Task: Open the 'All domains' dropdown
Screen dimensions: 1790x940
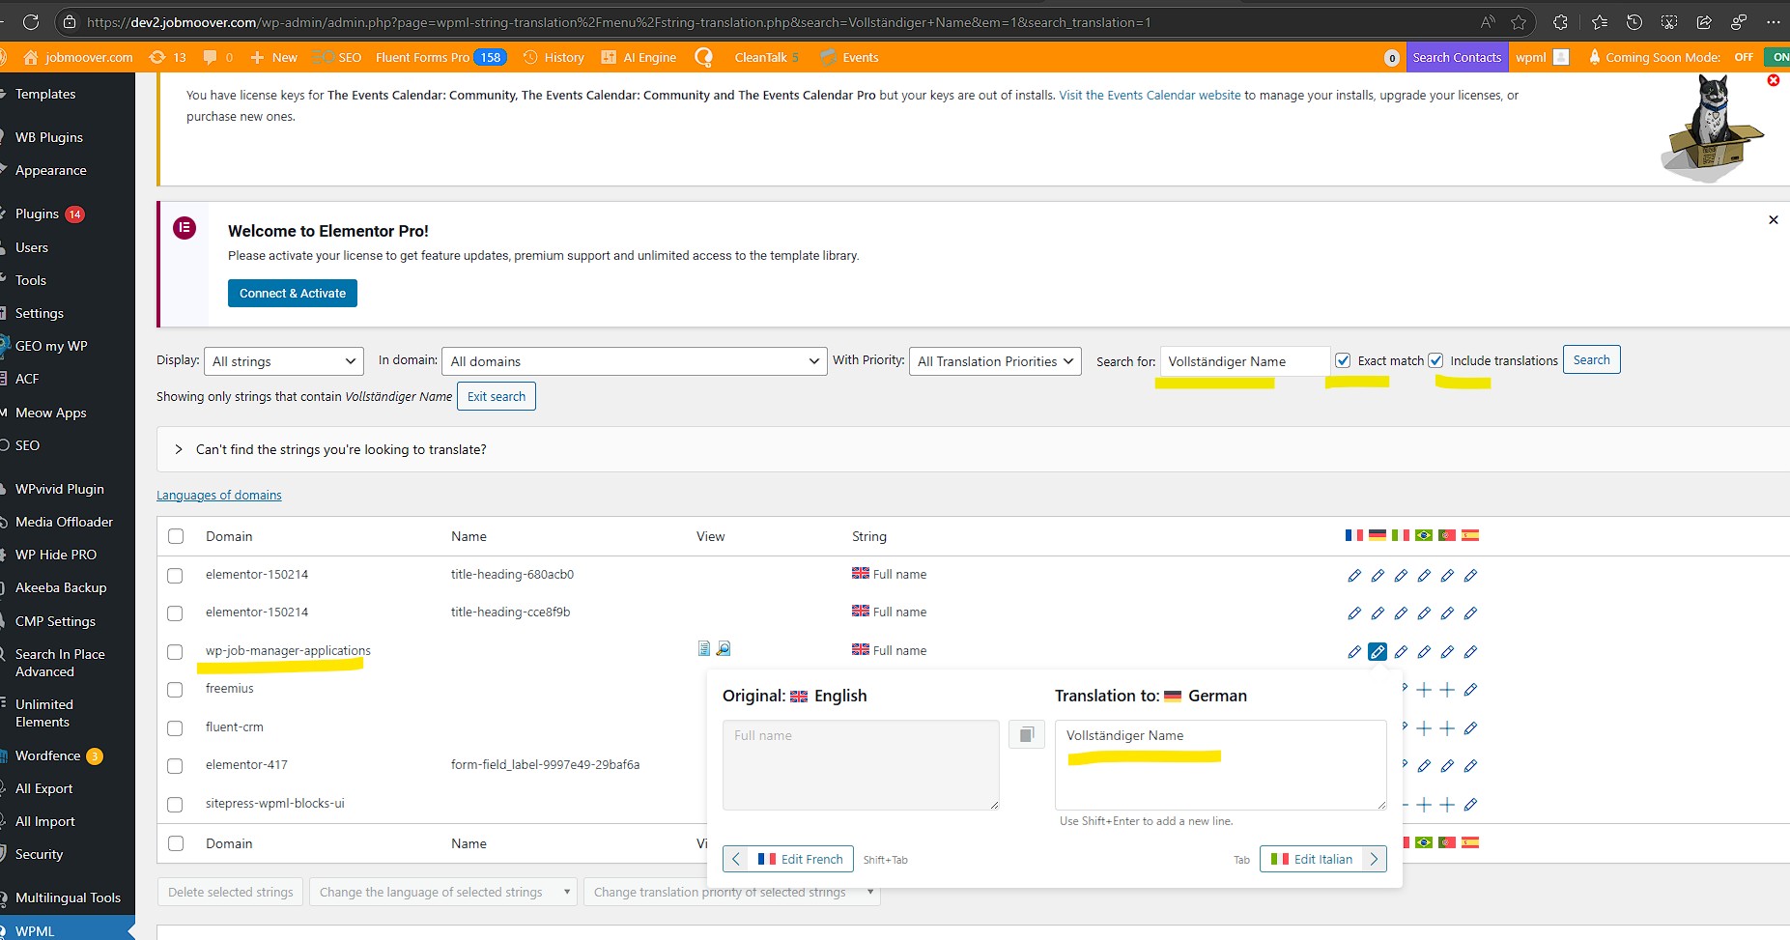Action: tap(634, 361)
